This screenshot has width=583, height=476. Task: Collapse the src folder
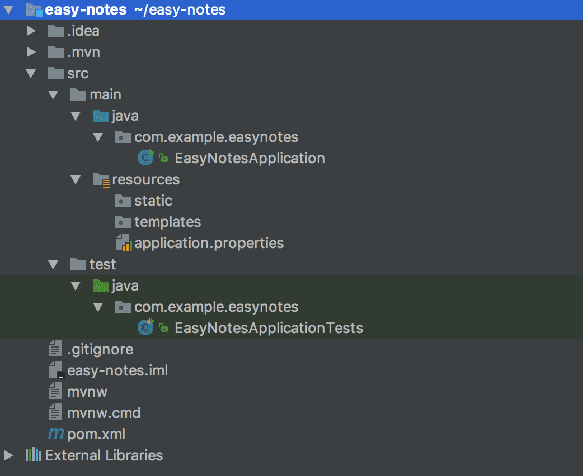(x=31, y=73)
